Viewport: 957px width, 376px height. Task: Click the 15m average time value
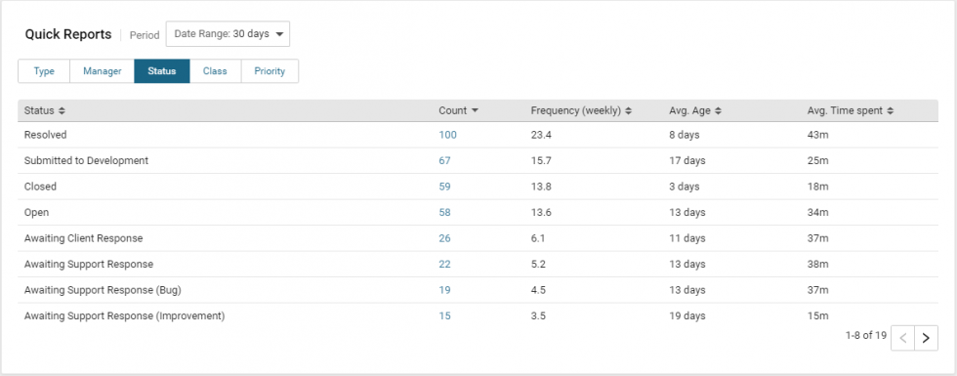point(818,316)
